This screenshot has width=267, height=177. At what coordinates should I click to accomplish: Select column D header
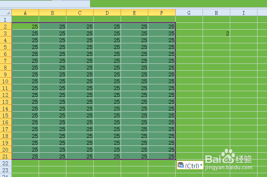pyautogui.click(x=107, y=13)
